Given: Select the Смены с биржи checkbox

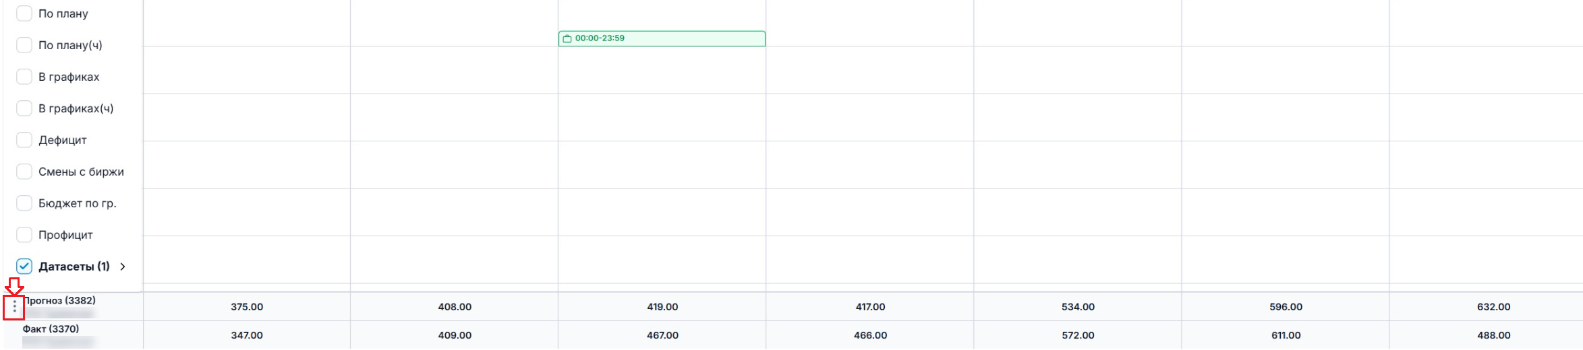Looking at the screenshot, I should click(24, 172).
